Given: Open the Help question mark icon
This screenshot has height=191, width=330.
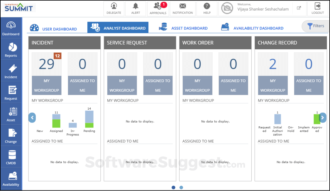Looking at the screenshot, I should pyautogui.click(x=207, y=9).
